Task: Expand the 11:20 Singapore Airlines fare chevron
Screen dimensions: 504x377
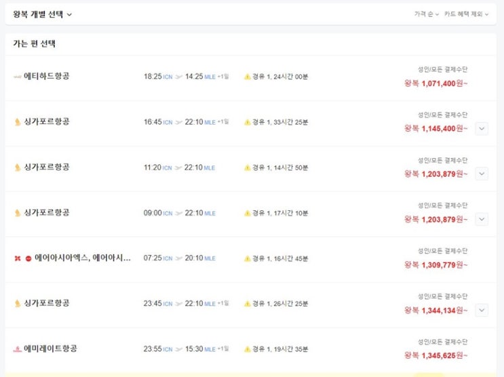Action: point(482,174)
